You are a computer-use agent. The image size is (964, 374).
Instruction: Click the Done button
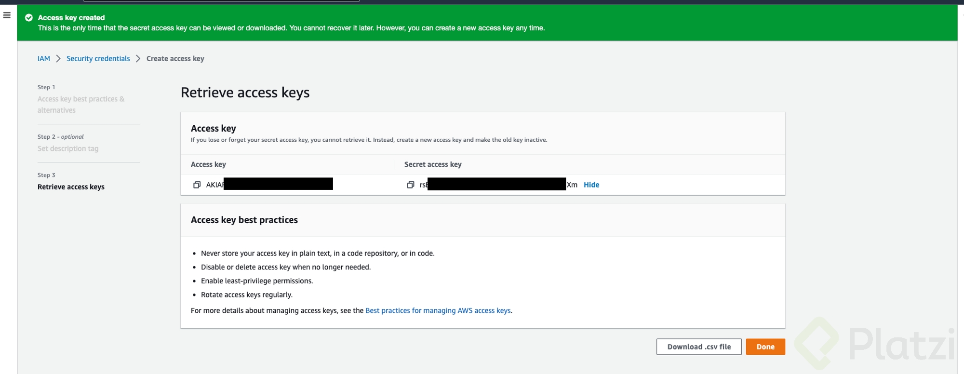tap(765, 347)
